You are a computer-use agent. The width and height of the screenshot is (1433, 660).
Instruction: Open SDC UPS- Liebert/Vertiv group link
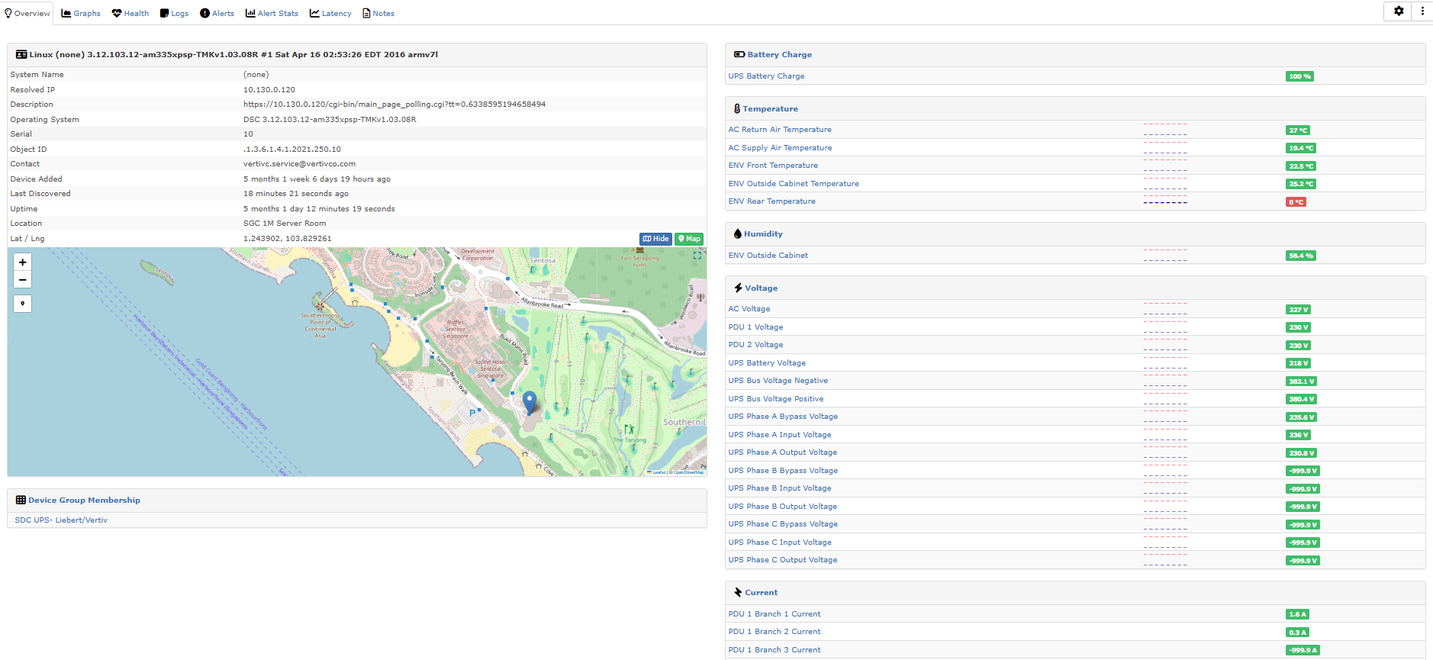click(x=61, y=520)
